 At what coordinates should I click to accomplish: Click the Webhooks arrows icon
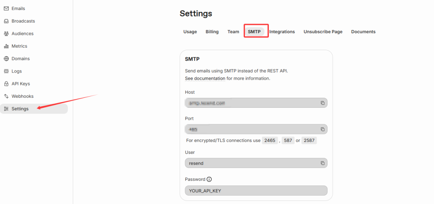(6, 96)
